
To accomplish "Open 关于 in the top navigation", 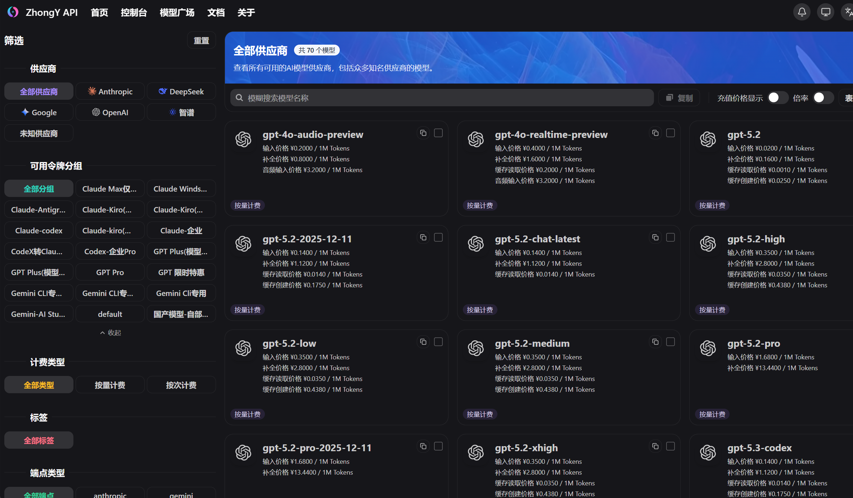I will 246,13.
